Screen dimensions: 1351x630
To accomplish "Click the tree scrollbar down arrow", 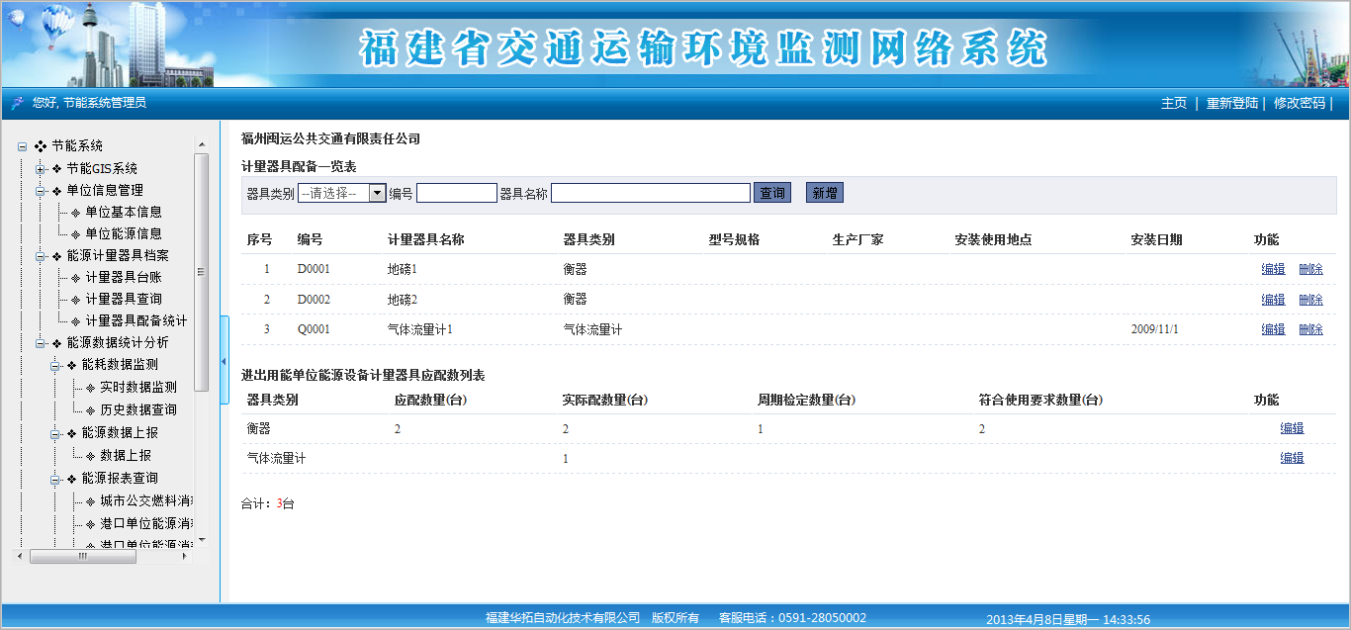I will 202,540.
